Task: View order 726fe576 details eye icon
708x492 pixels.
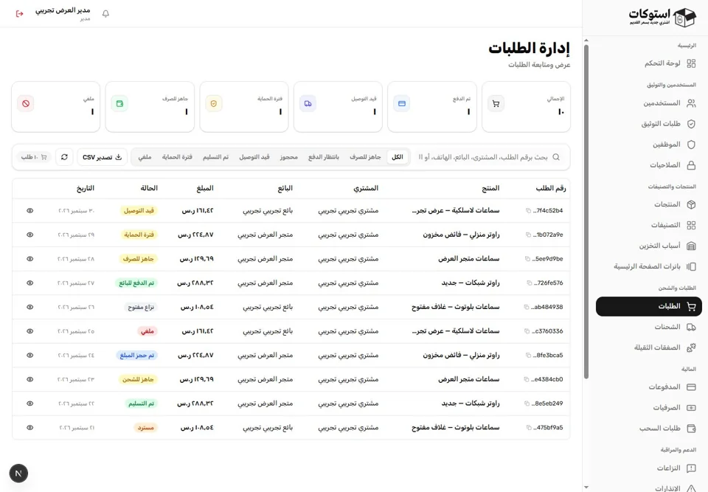Action: click(x=29, y=283)
